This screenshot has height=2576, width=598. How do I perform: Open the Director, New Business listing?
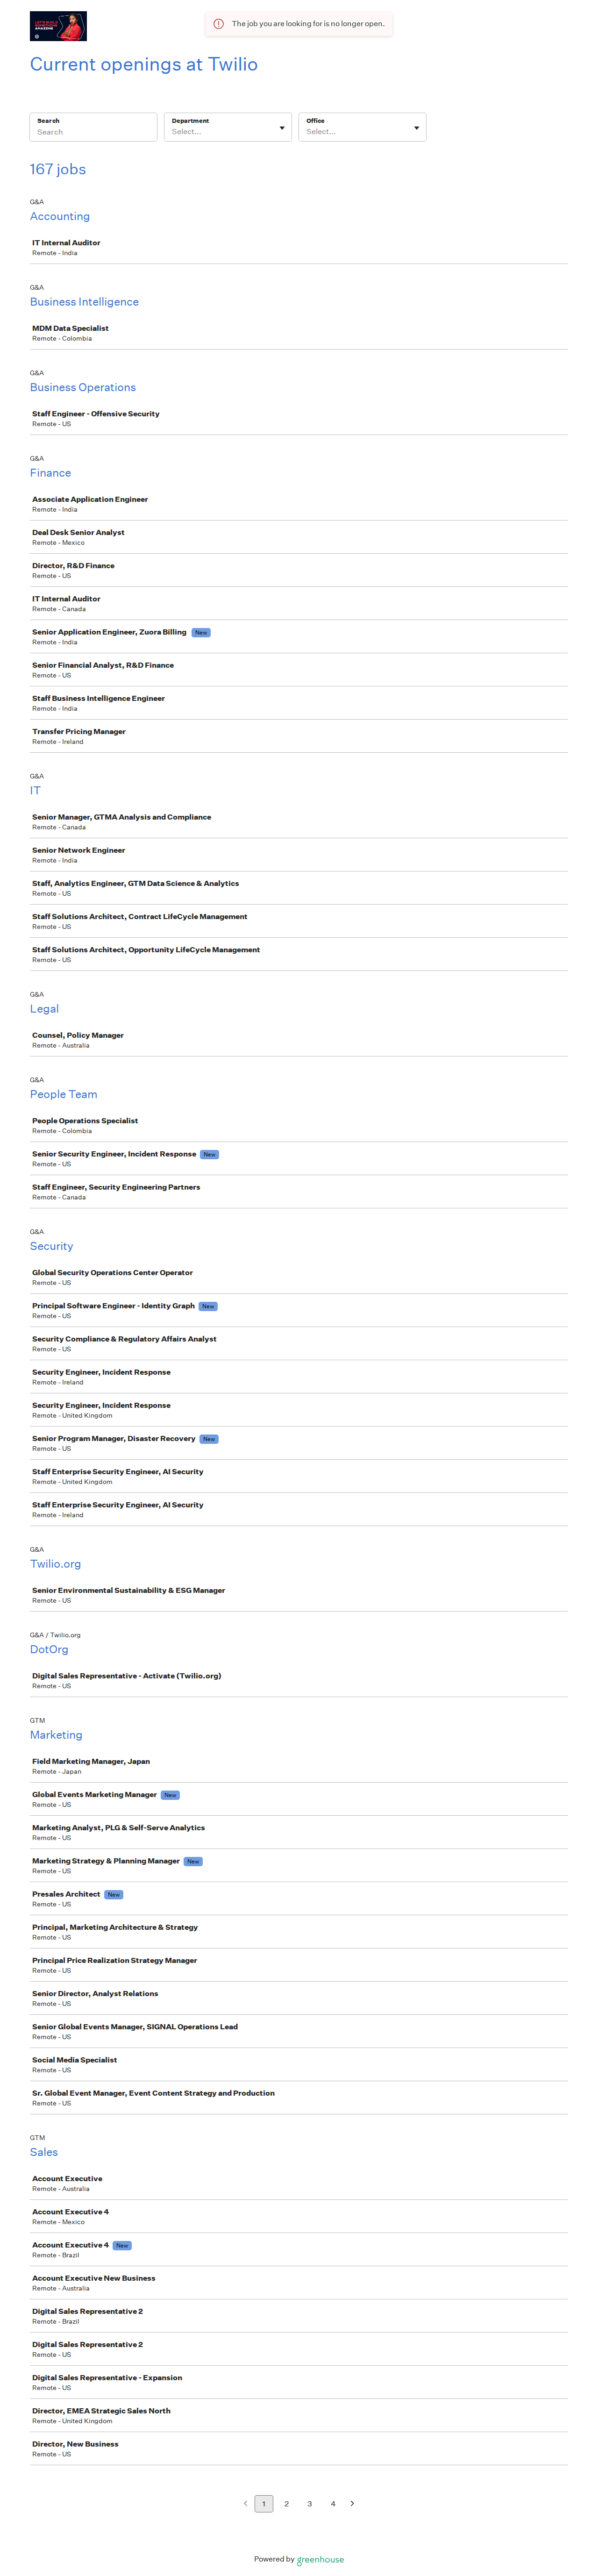coord(299,2448)
